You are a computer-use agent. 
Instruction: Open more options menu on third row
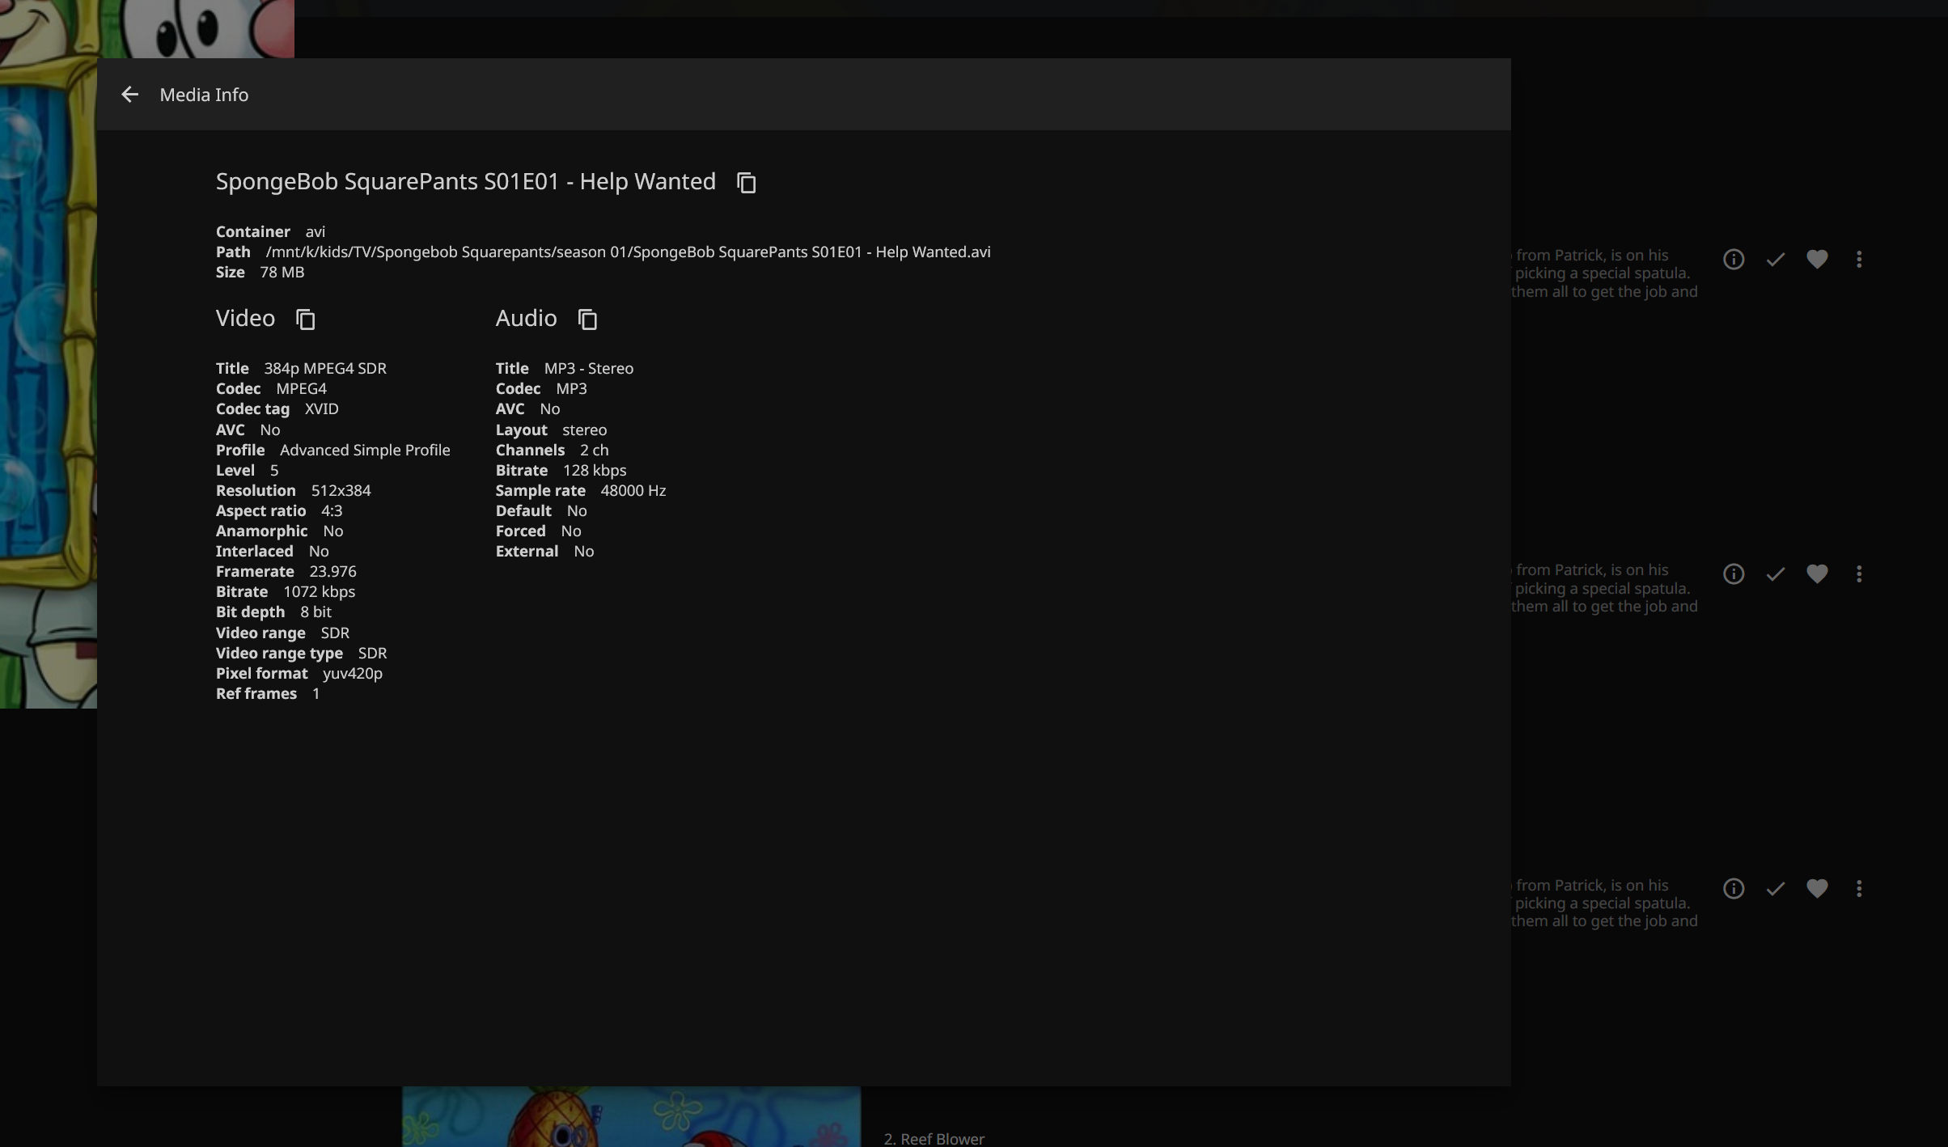click(x=1859, y=889)
